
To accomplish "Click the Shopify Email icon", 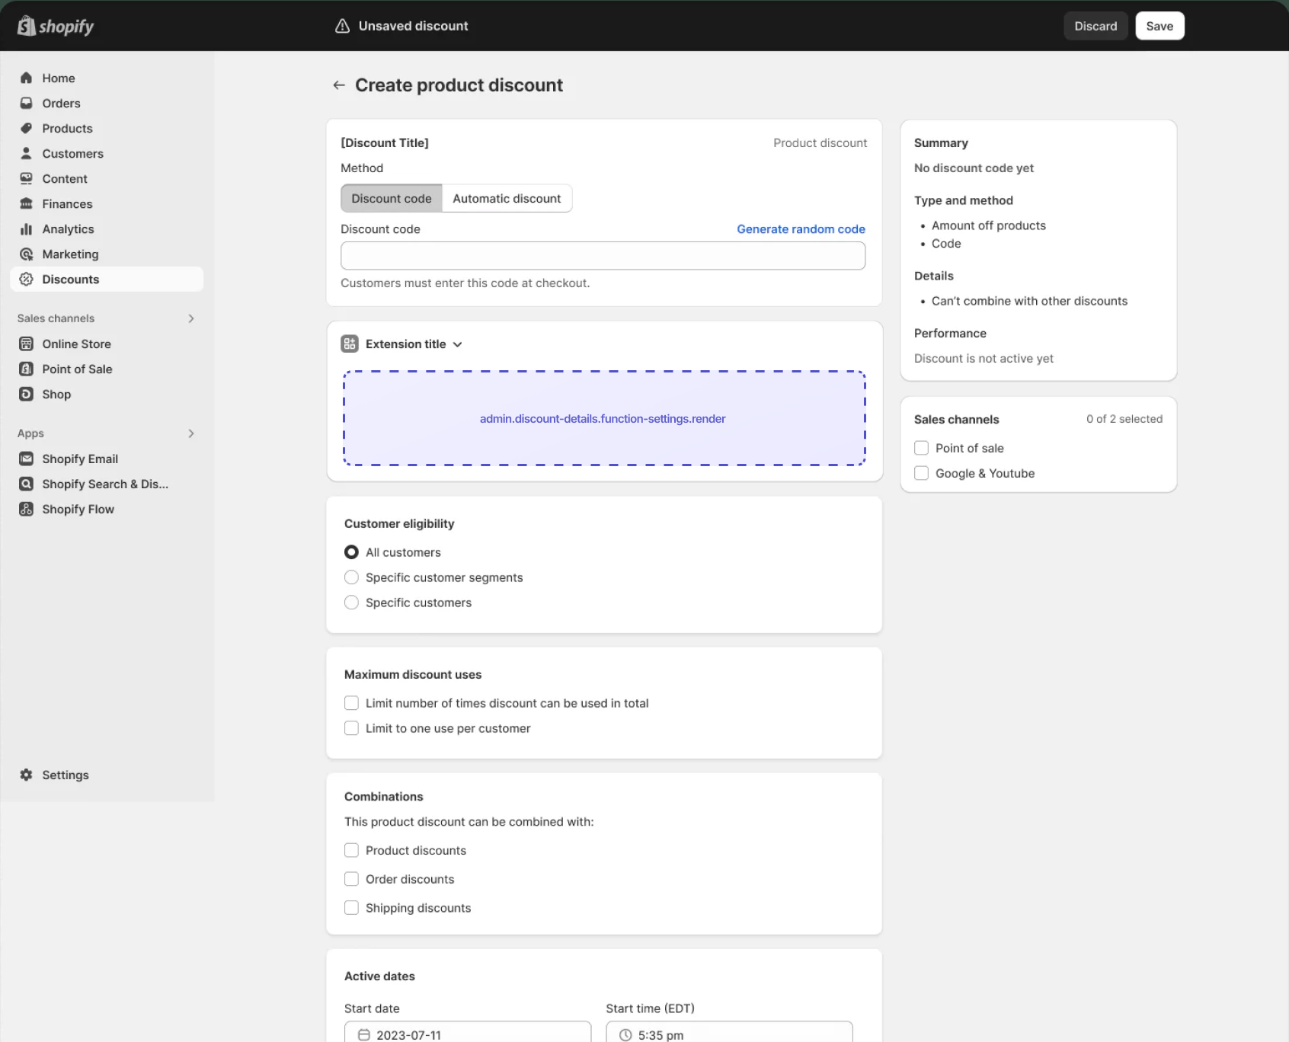I will (26, 459).
